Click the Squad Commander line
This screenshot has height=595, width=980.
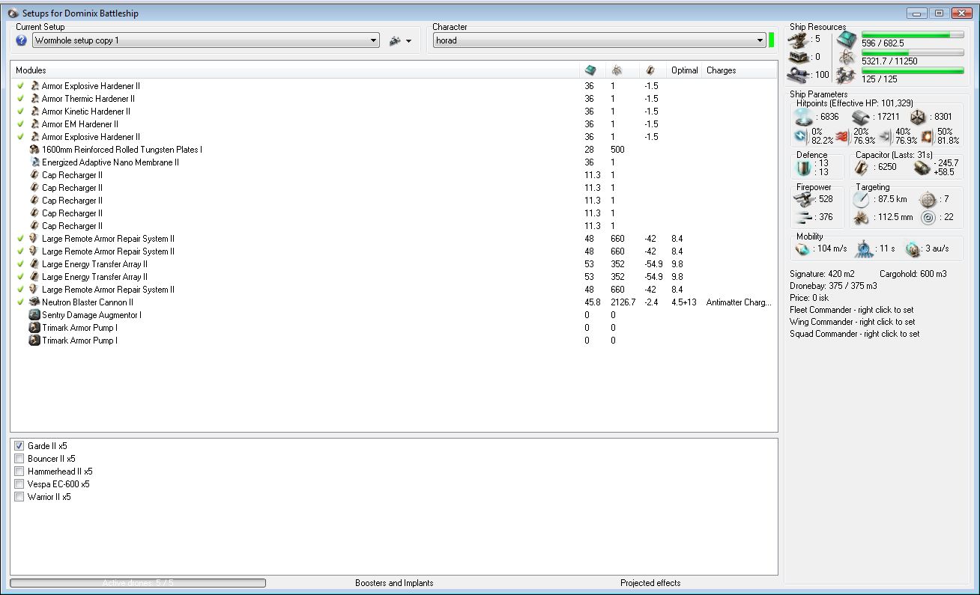855,334
